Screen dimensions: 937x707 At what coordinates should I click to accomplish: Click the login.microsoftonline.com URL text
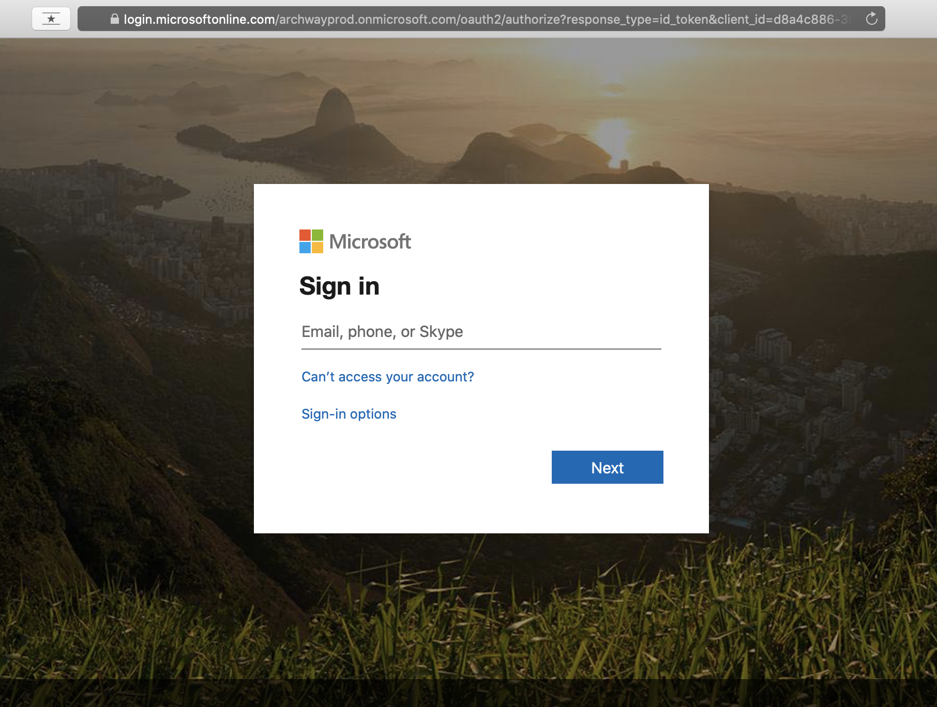point(198,19)
